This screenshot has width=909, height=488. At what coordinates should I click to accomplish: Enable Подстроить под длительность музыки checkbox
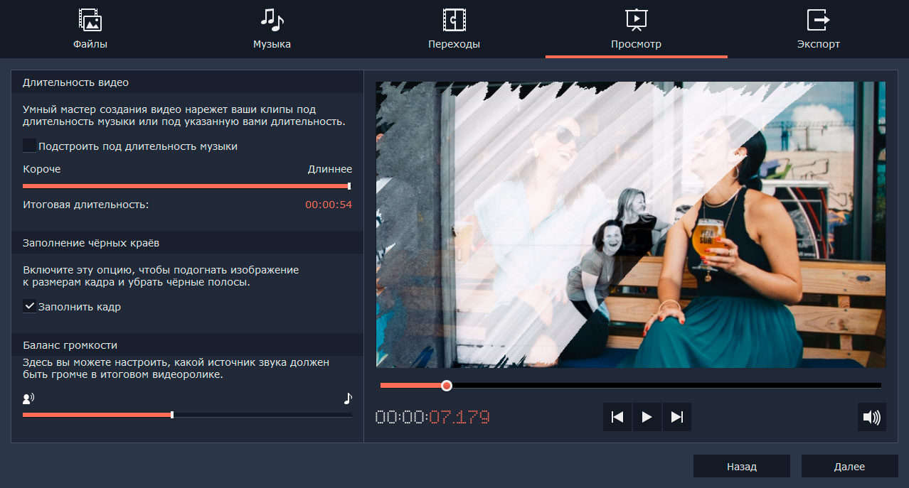click(29, 146)
